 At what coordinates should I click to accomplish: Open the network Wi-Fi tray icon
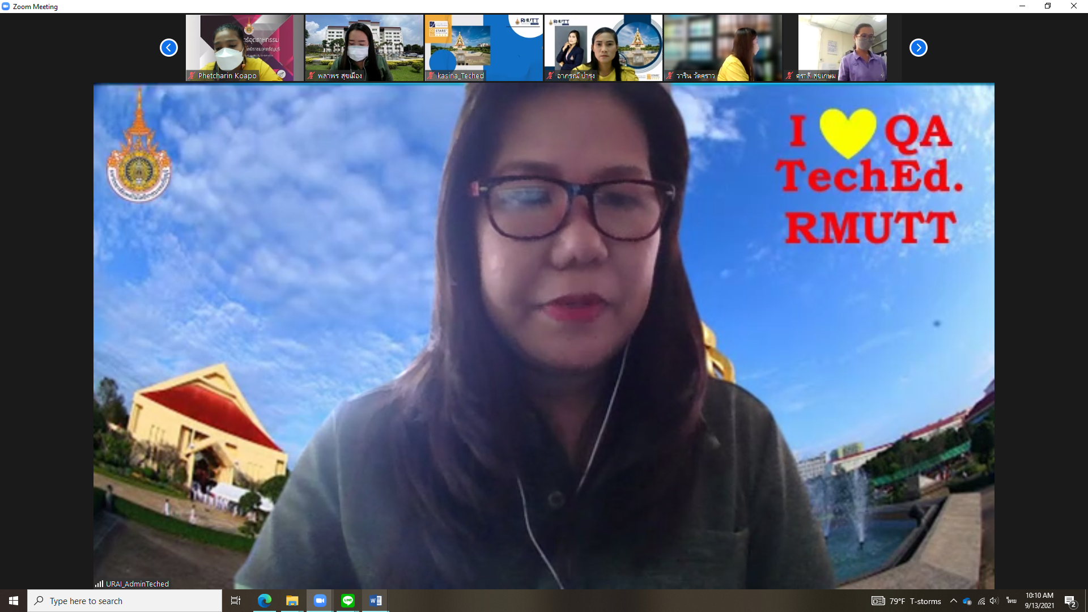981,601
